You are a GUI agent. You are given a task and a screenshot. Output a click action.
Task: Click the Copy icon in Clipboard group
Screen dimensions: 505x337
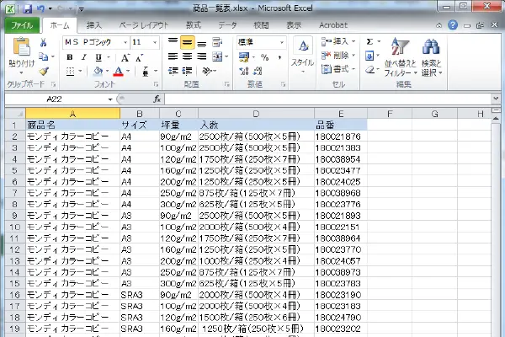43,56
